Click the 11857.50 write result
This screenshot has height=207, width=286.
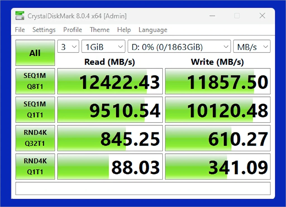click(218, 81)
